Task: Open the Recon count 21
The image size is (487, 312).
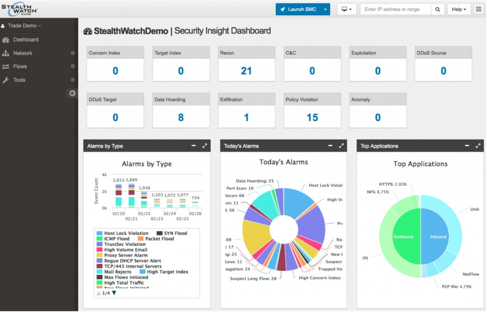Action: tap(246, 71)
